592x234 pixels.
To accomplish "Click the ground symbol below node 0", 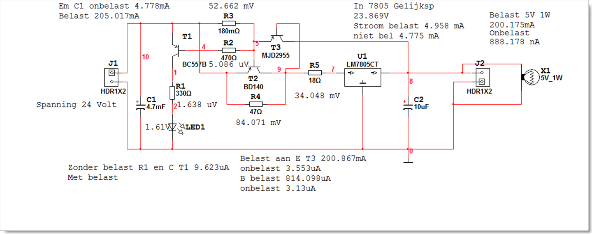I will point(408,160).
